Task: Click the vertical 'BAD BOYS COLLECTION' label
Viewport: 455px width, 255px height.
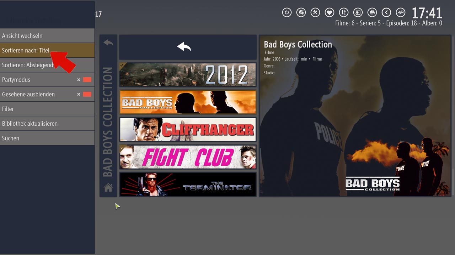Action: (x=108, y=122)
